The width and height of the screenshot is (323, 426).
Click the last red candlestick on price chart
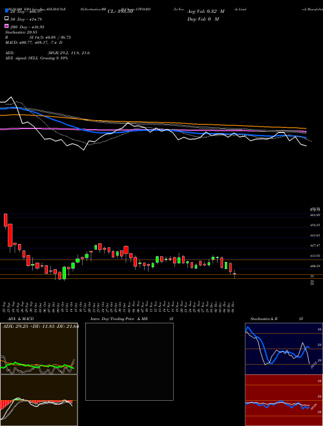click(x=234, y=274)
